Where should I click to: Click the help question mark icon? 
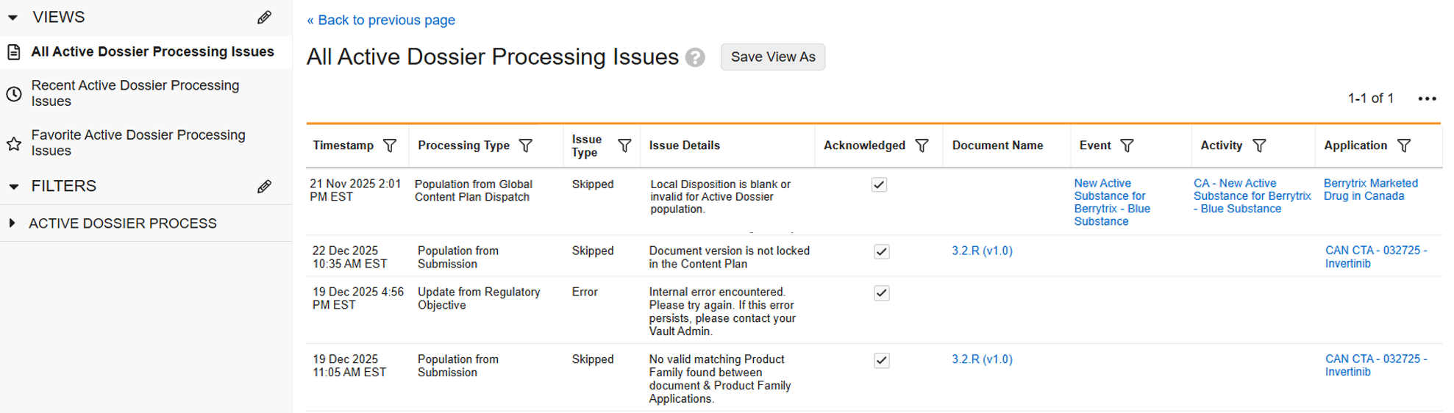pyautogui.click(x=695, y=57)
